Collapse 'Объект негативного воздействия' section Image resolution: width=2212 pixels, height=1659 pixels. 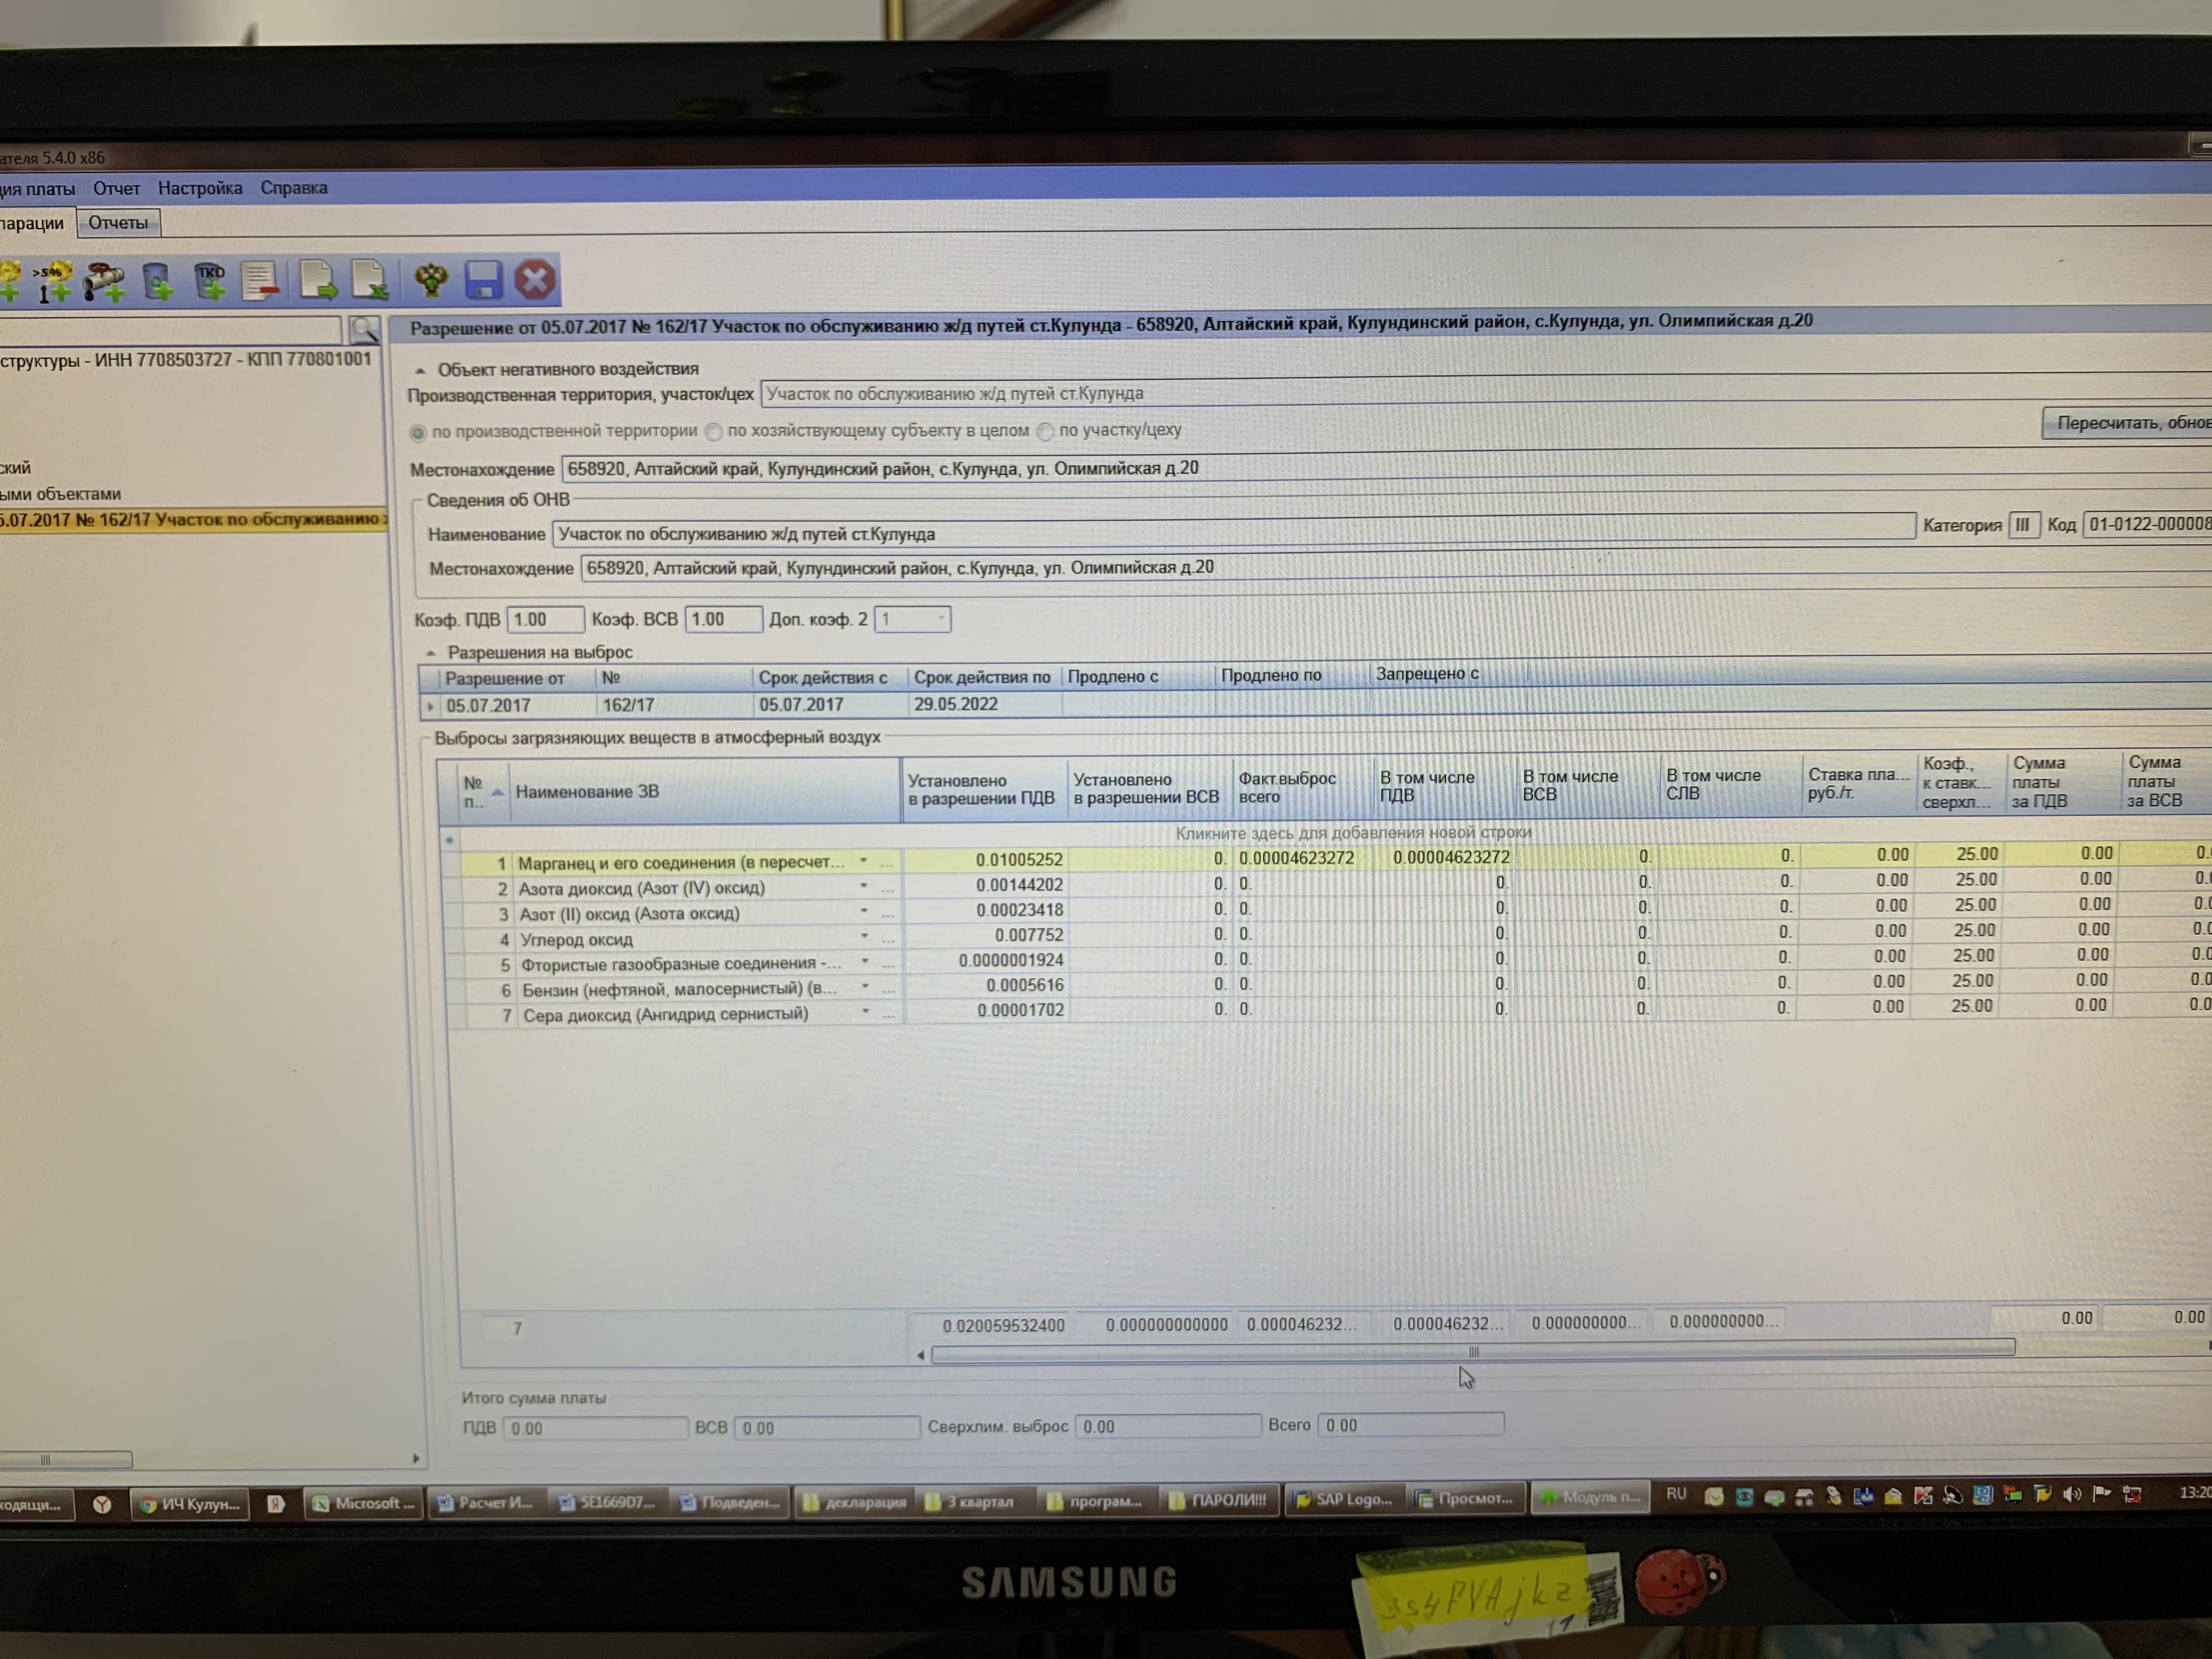420,370
